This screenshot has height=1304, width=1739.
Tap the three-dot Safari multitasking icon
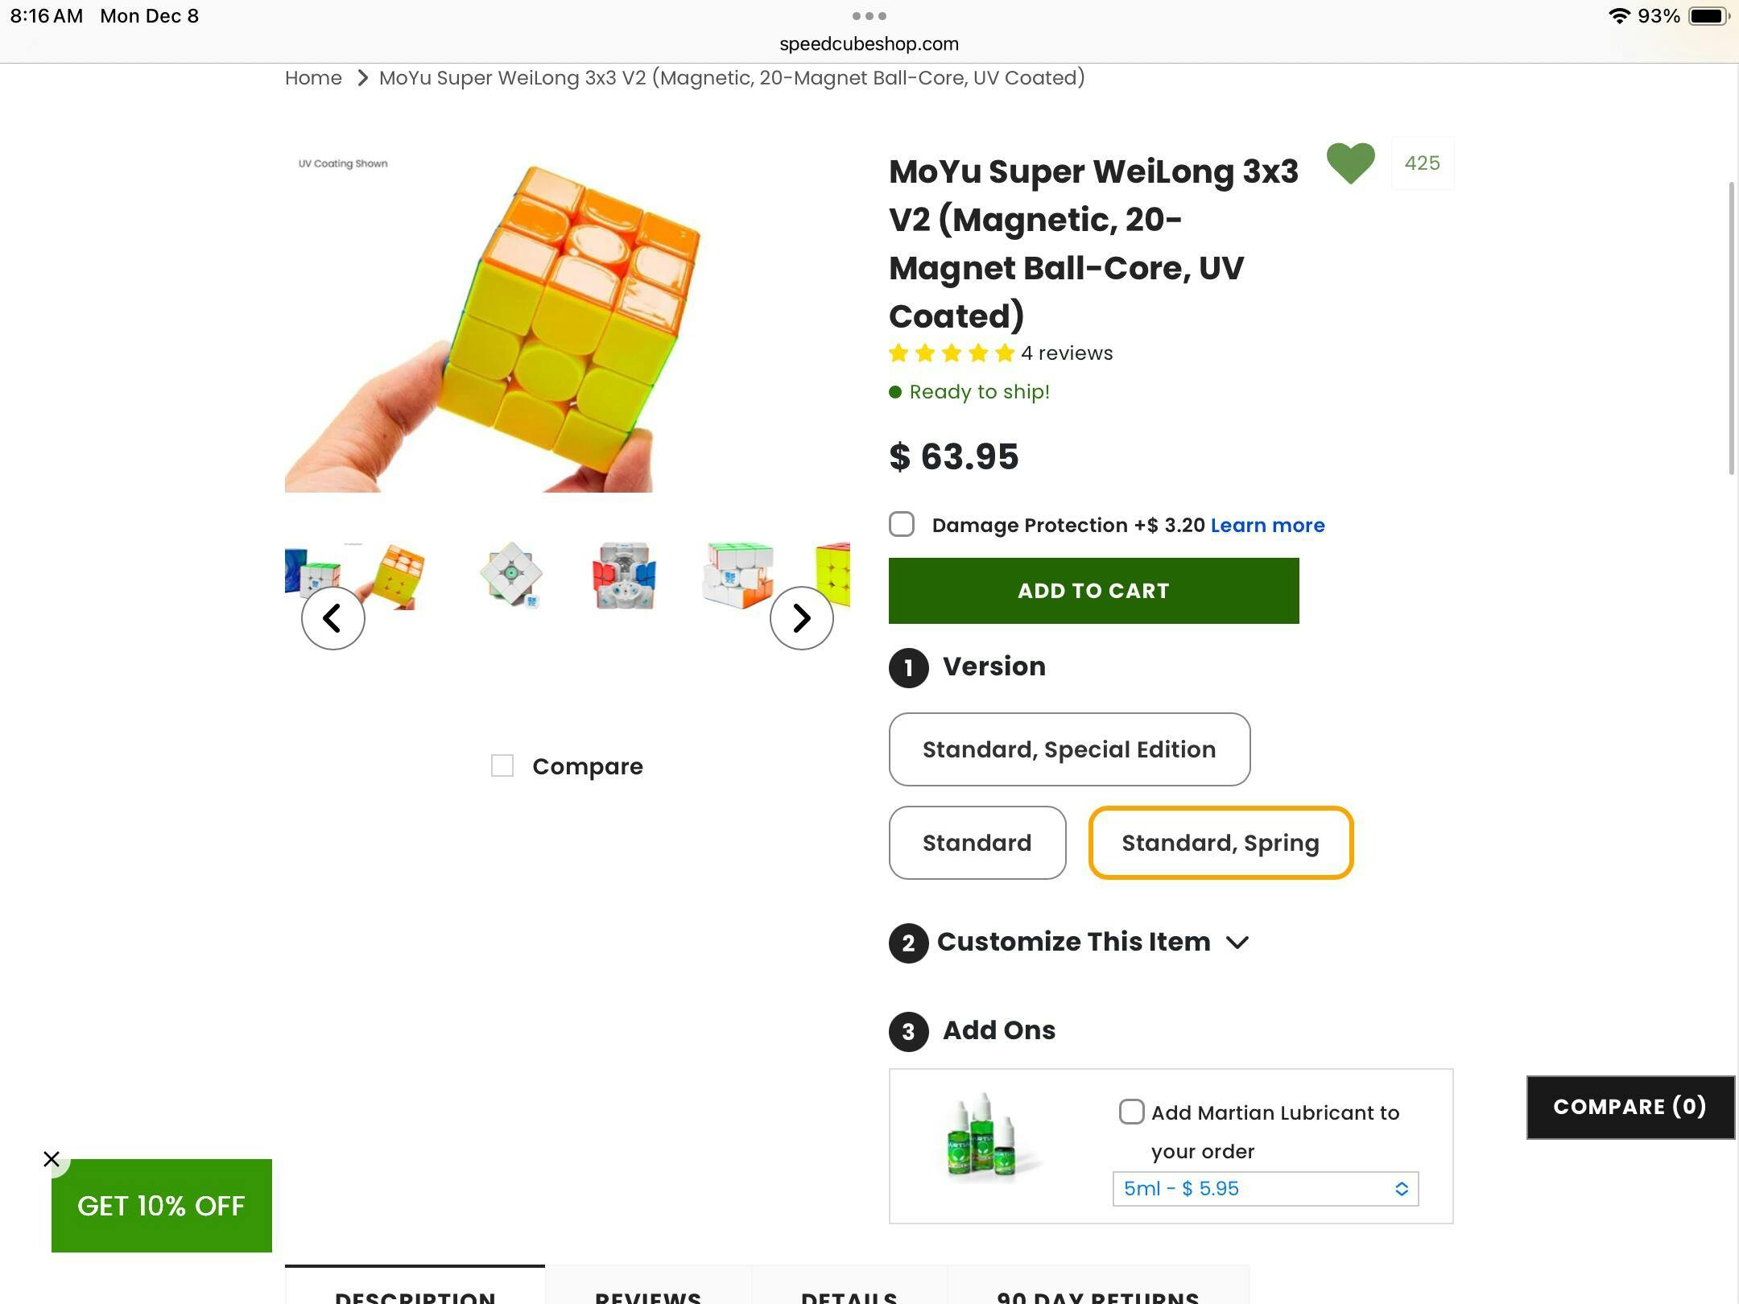coord(869,16)
